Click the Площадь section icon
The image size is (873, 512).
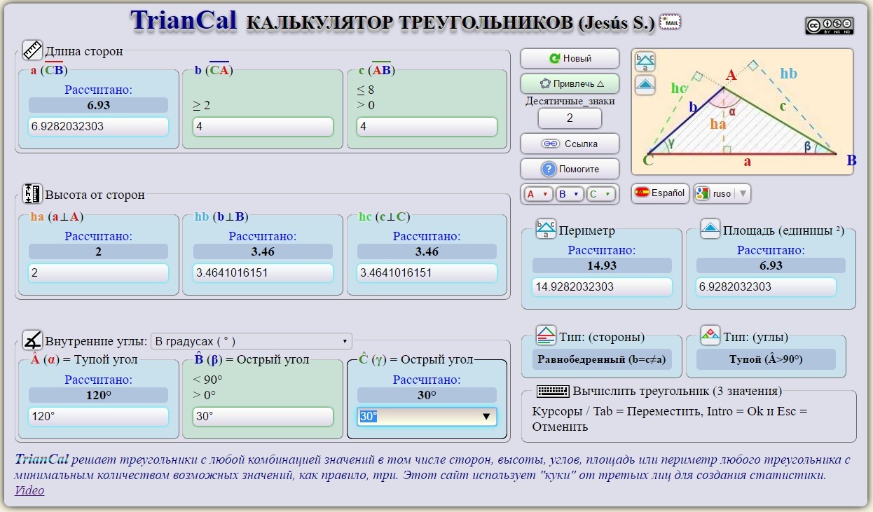click(710, 229)
